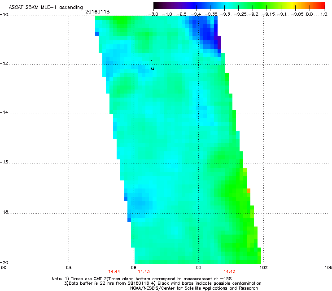This screenshot has width=332, height=291.
Task: Pick the yellow segment of the color bar
Action: pyautogui.click(x=291, y=6)
